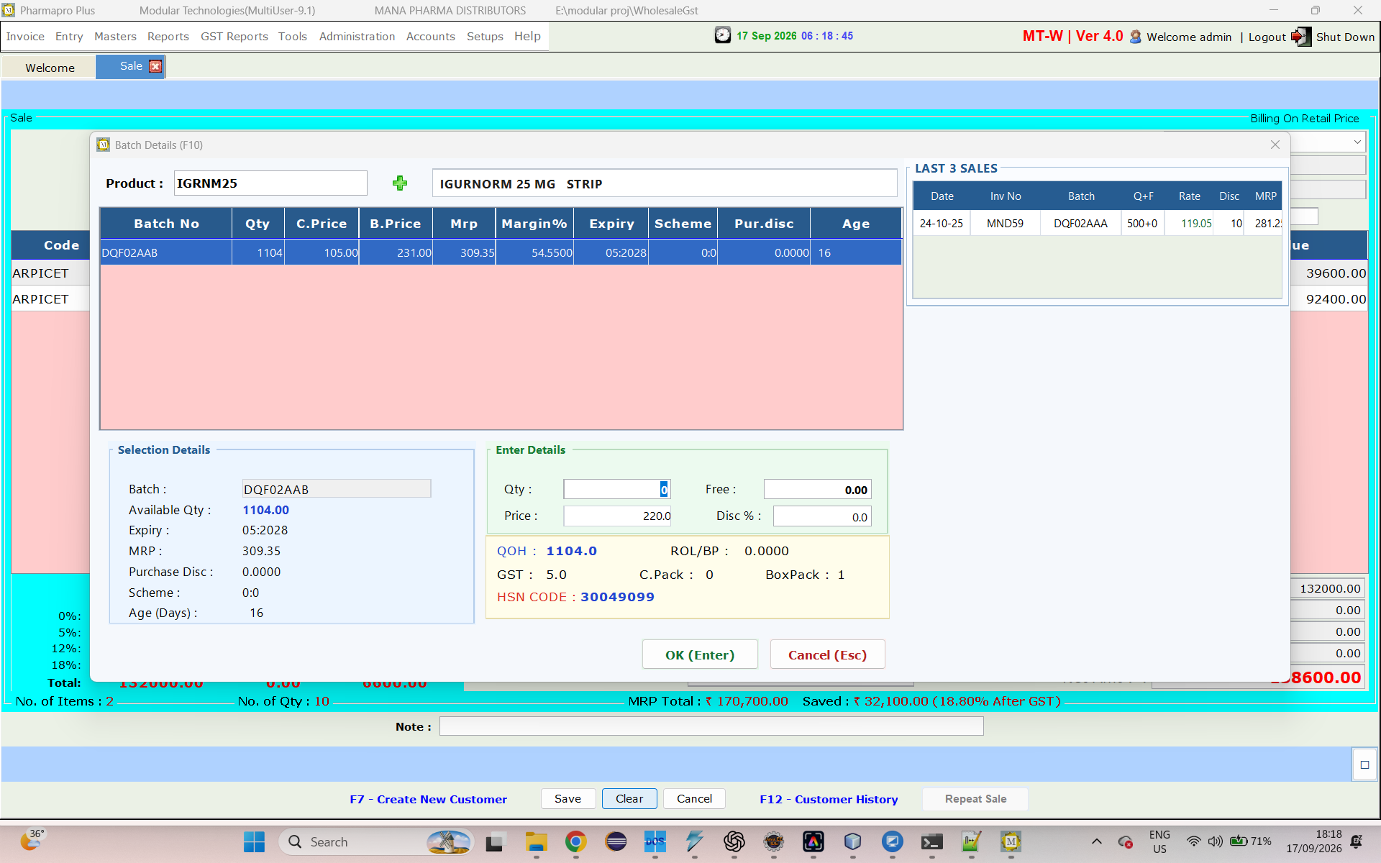Screen dimensions: 1381x863
Task: Click the Wi-Fi network tray icon
Action: [x=1193, y=841]
